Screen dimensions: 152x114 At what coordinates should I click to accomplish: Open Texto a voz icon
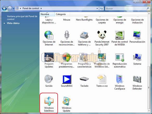pos(102,79)
